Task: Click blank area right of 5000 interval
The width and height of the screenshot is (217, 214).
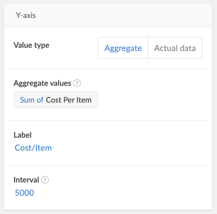Action: point(118,193)
